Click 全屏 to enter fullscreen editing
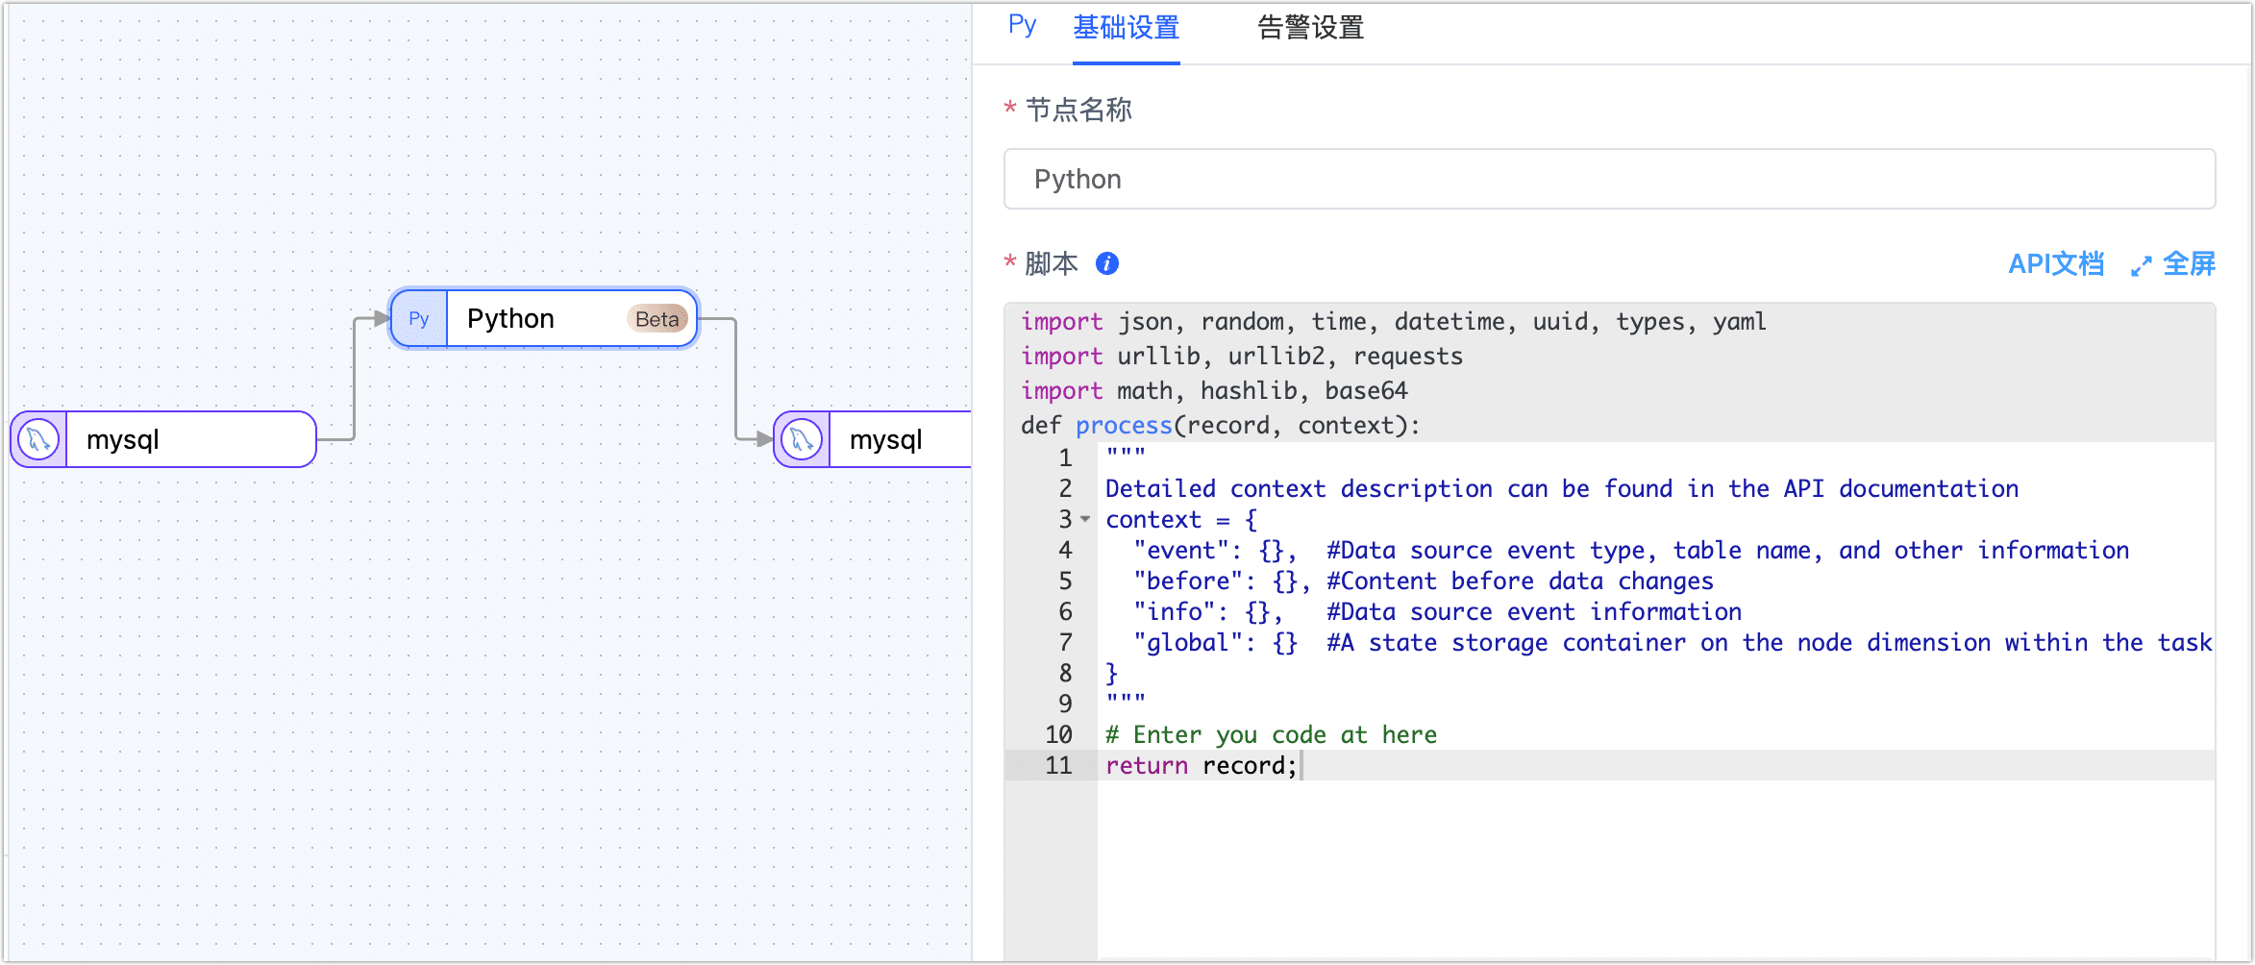2255x965 pixels. click(x=2192, y=264)
